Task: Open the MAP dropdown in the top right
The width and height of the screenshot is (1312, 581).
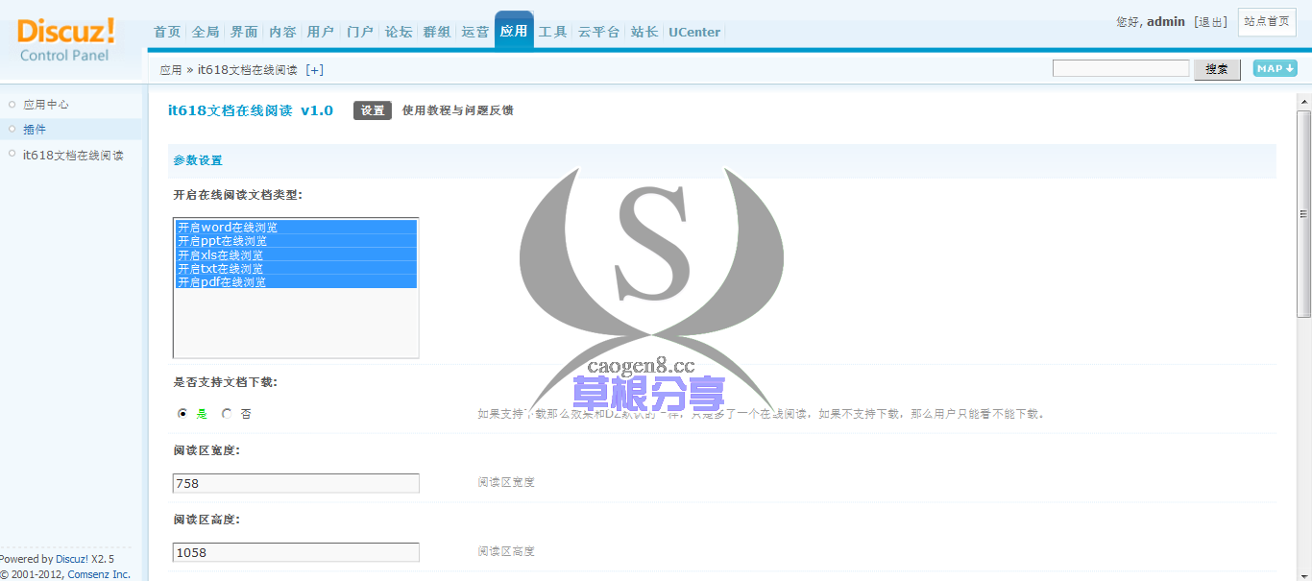Action: [1274, 68]
